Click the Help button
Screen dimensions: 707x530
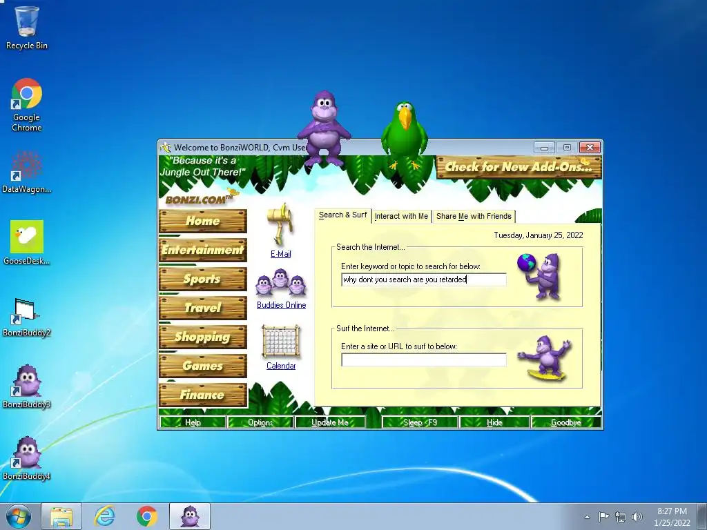tap(193, 422)
